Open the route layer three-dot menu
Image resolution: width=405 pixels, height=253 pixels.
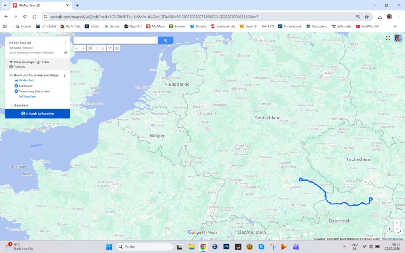(x=64, y=75)
